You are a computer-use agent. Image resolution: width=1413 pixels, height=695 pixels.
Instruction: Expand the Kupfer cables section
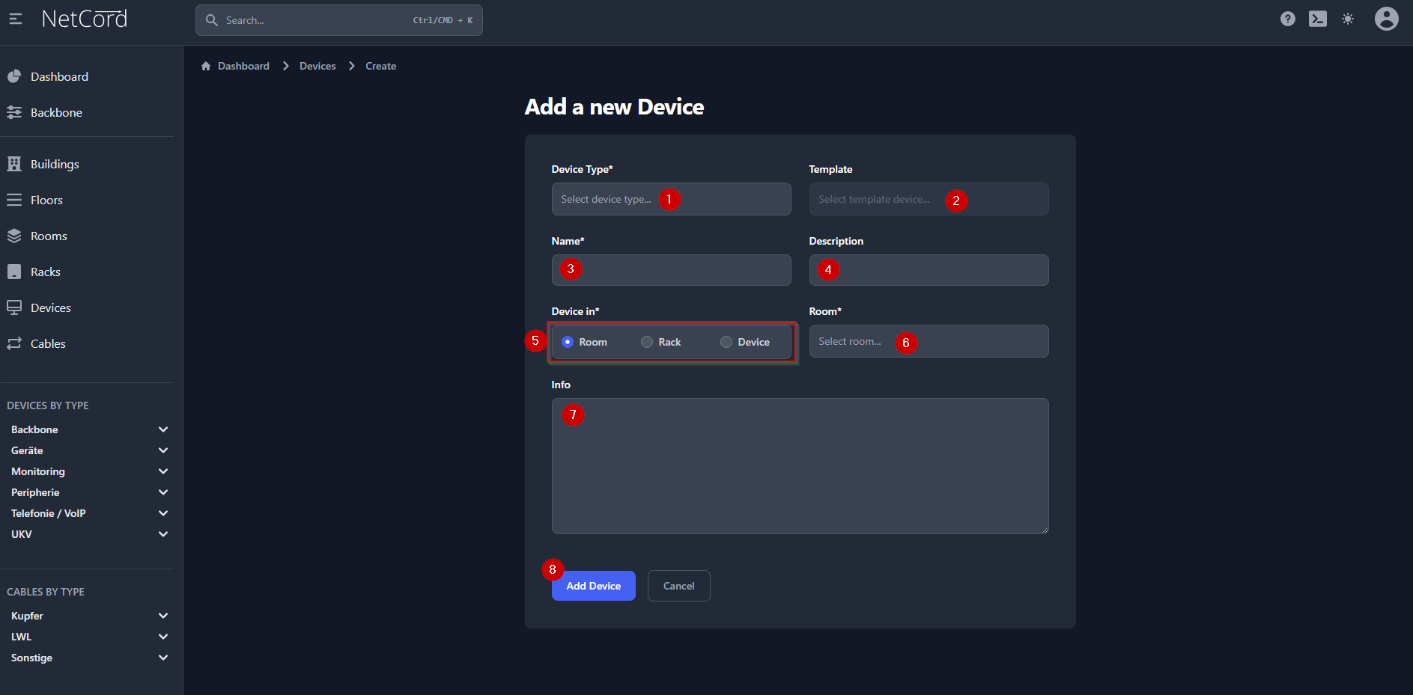point(163,616)
